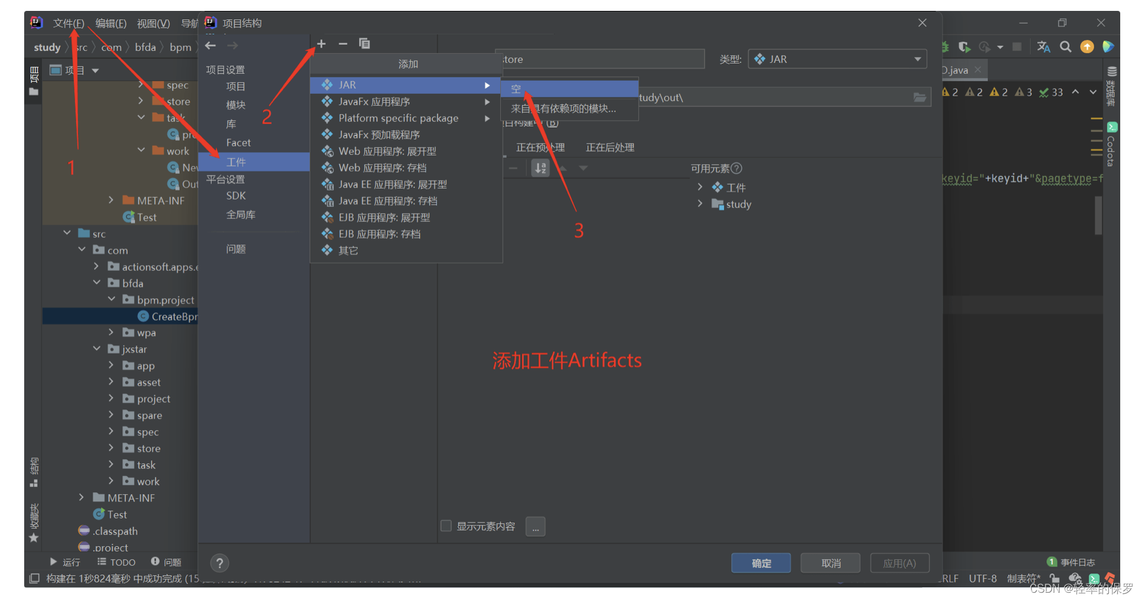Open the 类型 JAR dropdown

click(x=837, y=59)
